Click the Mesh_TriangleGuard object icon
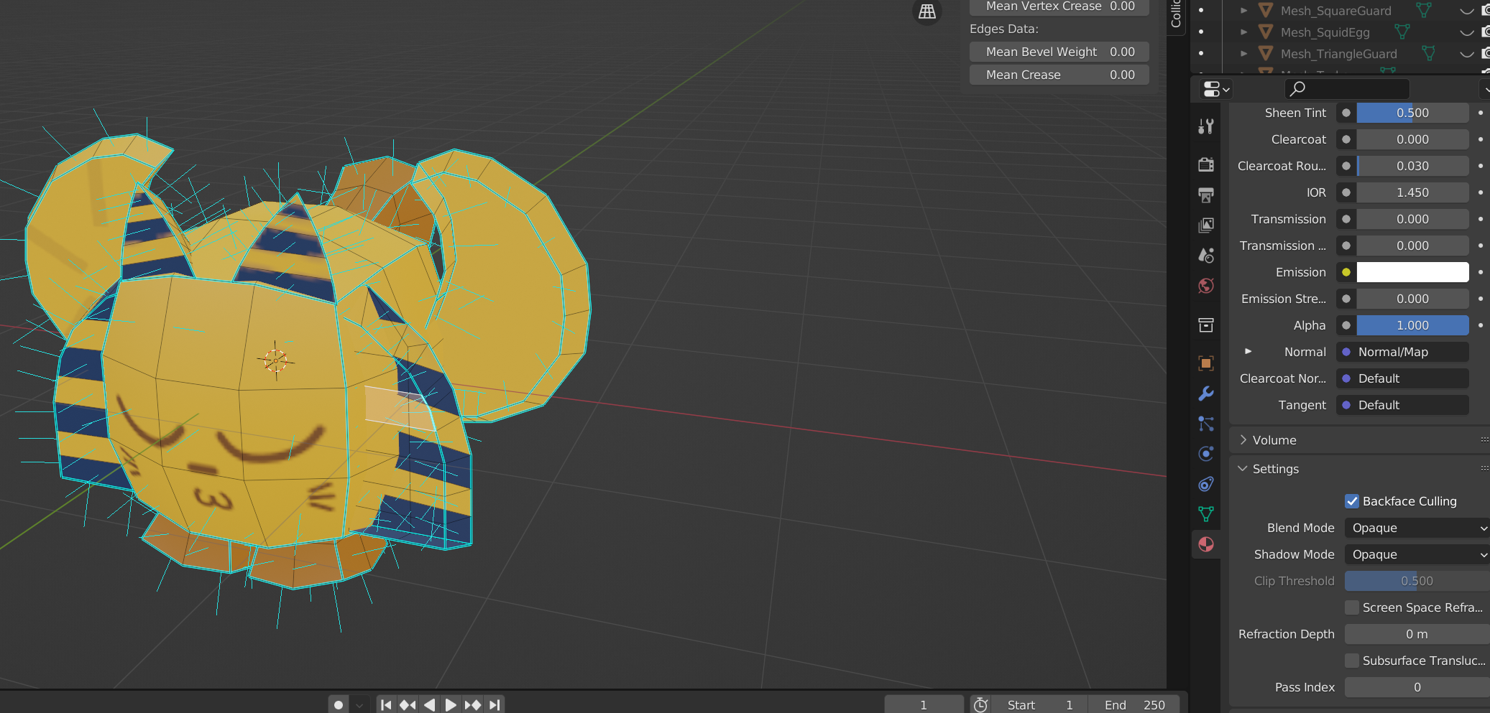The width and height of the screenshot is (1490, 713). click(x=1266, y=54)
